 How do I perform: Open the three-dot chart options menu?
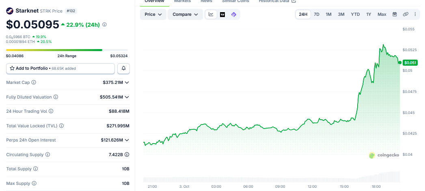(x=415, y=14)
